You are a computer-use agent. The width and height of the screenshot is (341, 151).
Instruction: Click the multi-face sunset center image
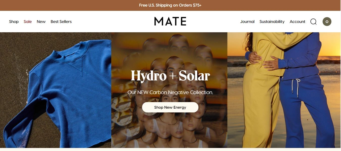(169, 90)
